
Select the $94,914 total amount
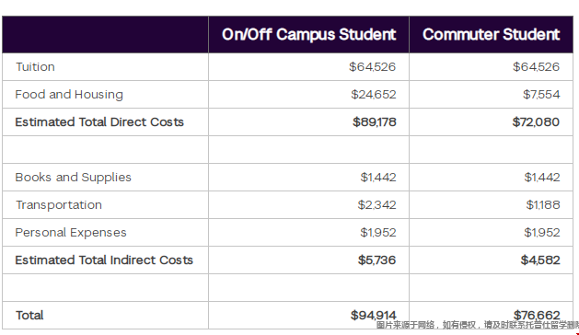point(374,315)
